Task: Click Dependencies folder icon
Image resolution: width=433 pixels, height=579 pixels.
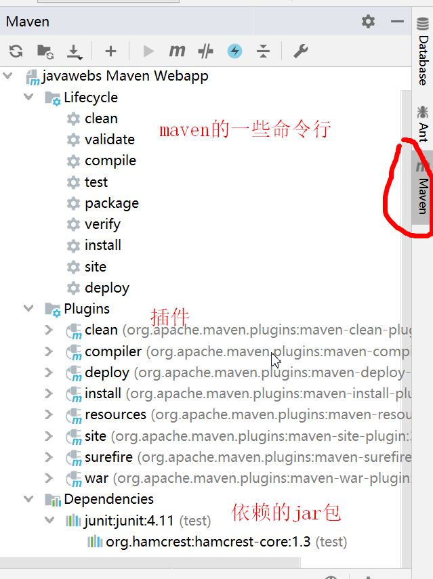Action: (x=53, y=500)
